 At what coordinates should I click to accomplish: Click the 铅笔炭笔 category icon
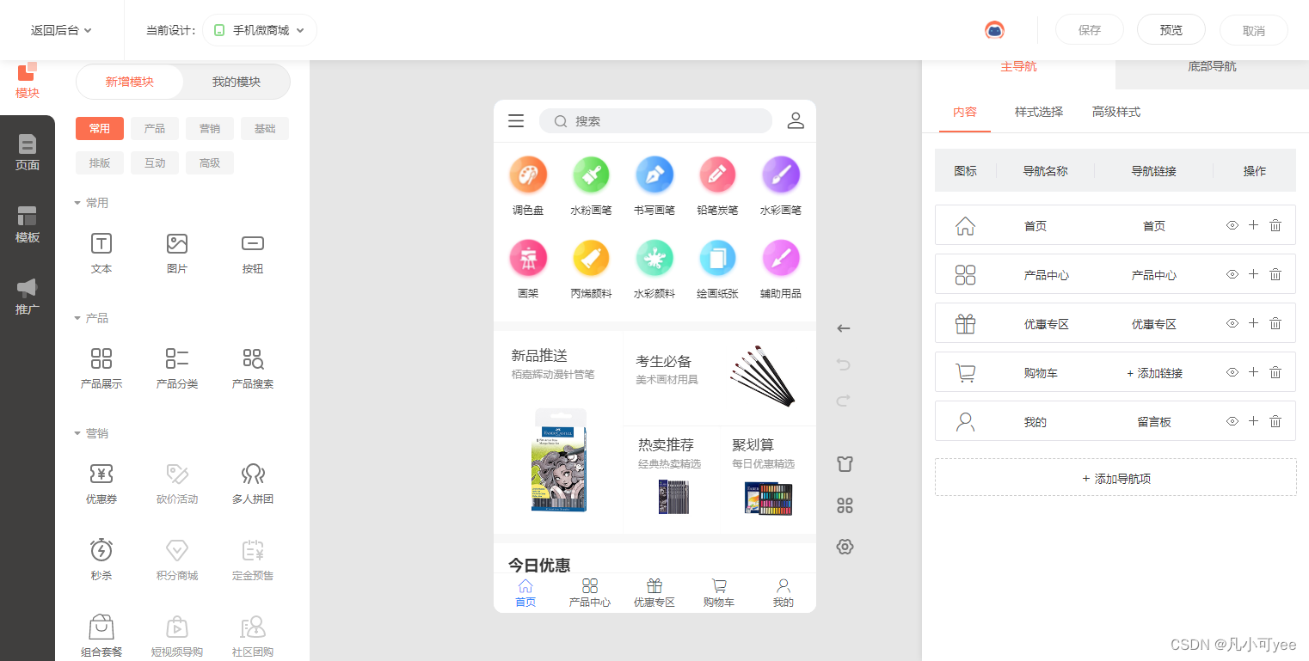tap(717, 175)
